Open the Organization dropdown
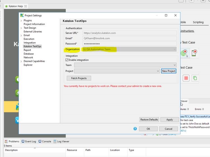 coord(130,49)
